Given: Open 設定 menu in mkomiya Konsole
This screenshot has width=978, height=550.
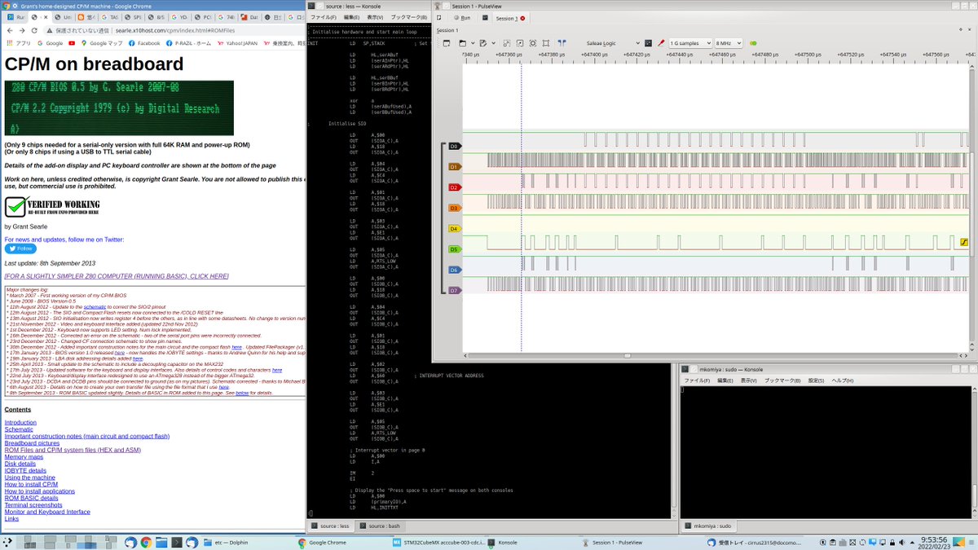Looking at the screenshot, I should (816, 381).
